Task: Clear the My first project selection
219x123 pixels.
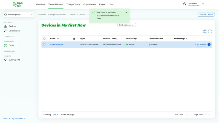Action: [x=32, y=14]
